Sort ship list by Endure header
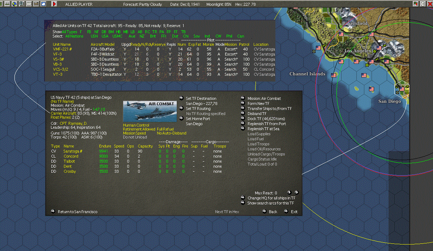The height and width of the screenshot is (251, 433). point(105,146)
